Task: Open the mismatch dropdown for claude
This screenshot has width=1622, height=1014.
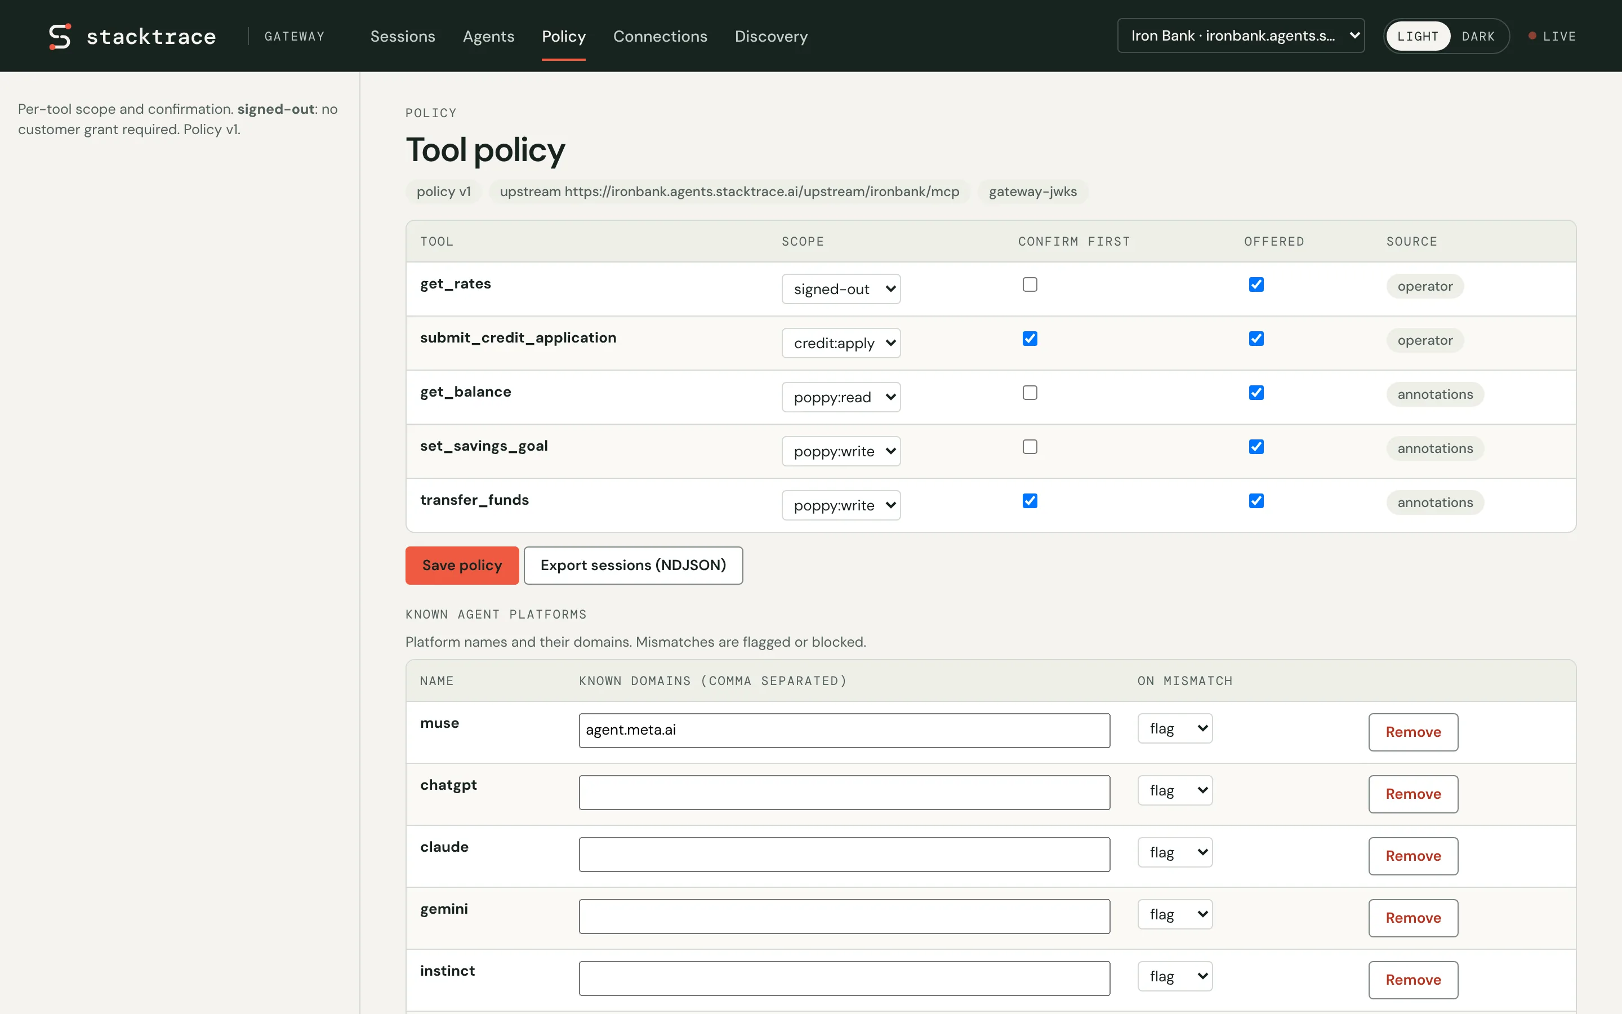Action: point(1174,852)
